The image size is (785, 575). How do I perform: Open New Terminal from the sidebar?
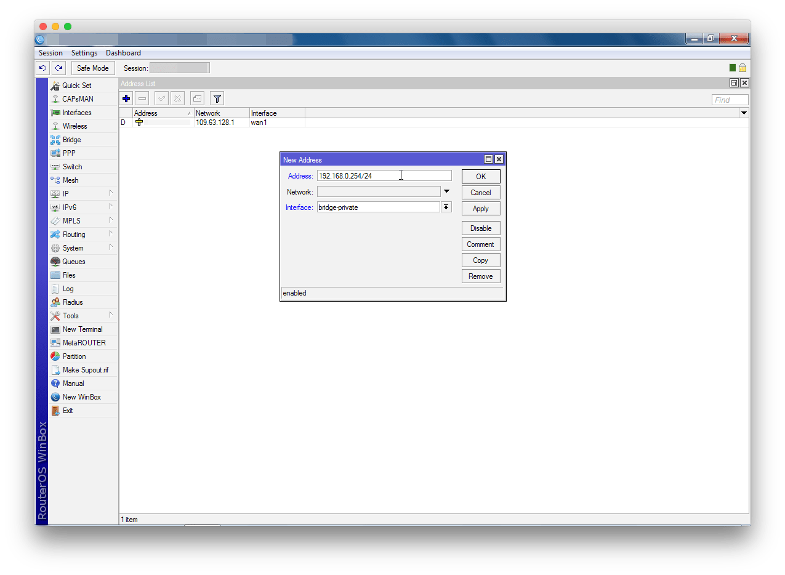tap(82, 329)
